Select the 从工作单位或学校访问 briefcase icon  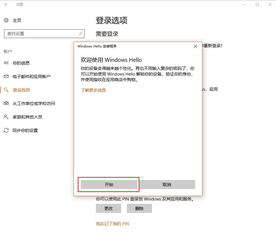6,103
